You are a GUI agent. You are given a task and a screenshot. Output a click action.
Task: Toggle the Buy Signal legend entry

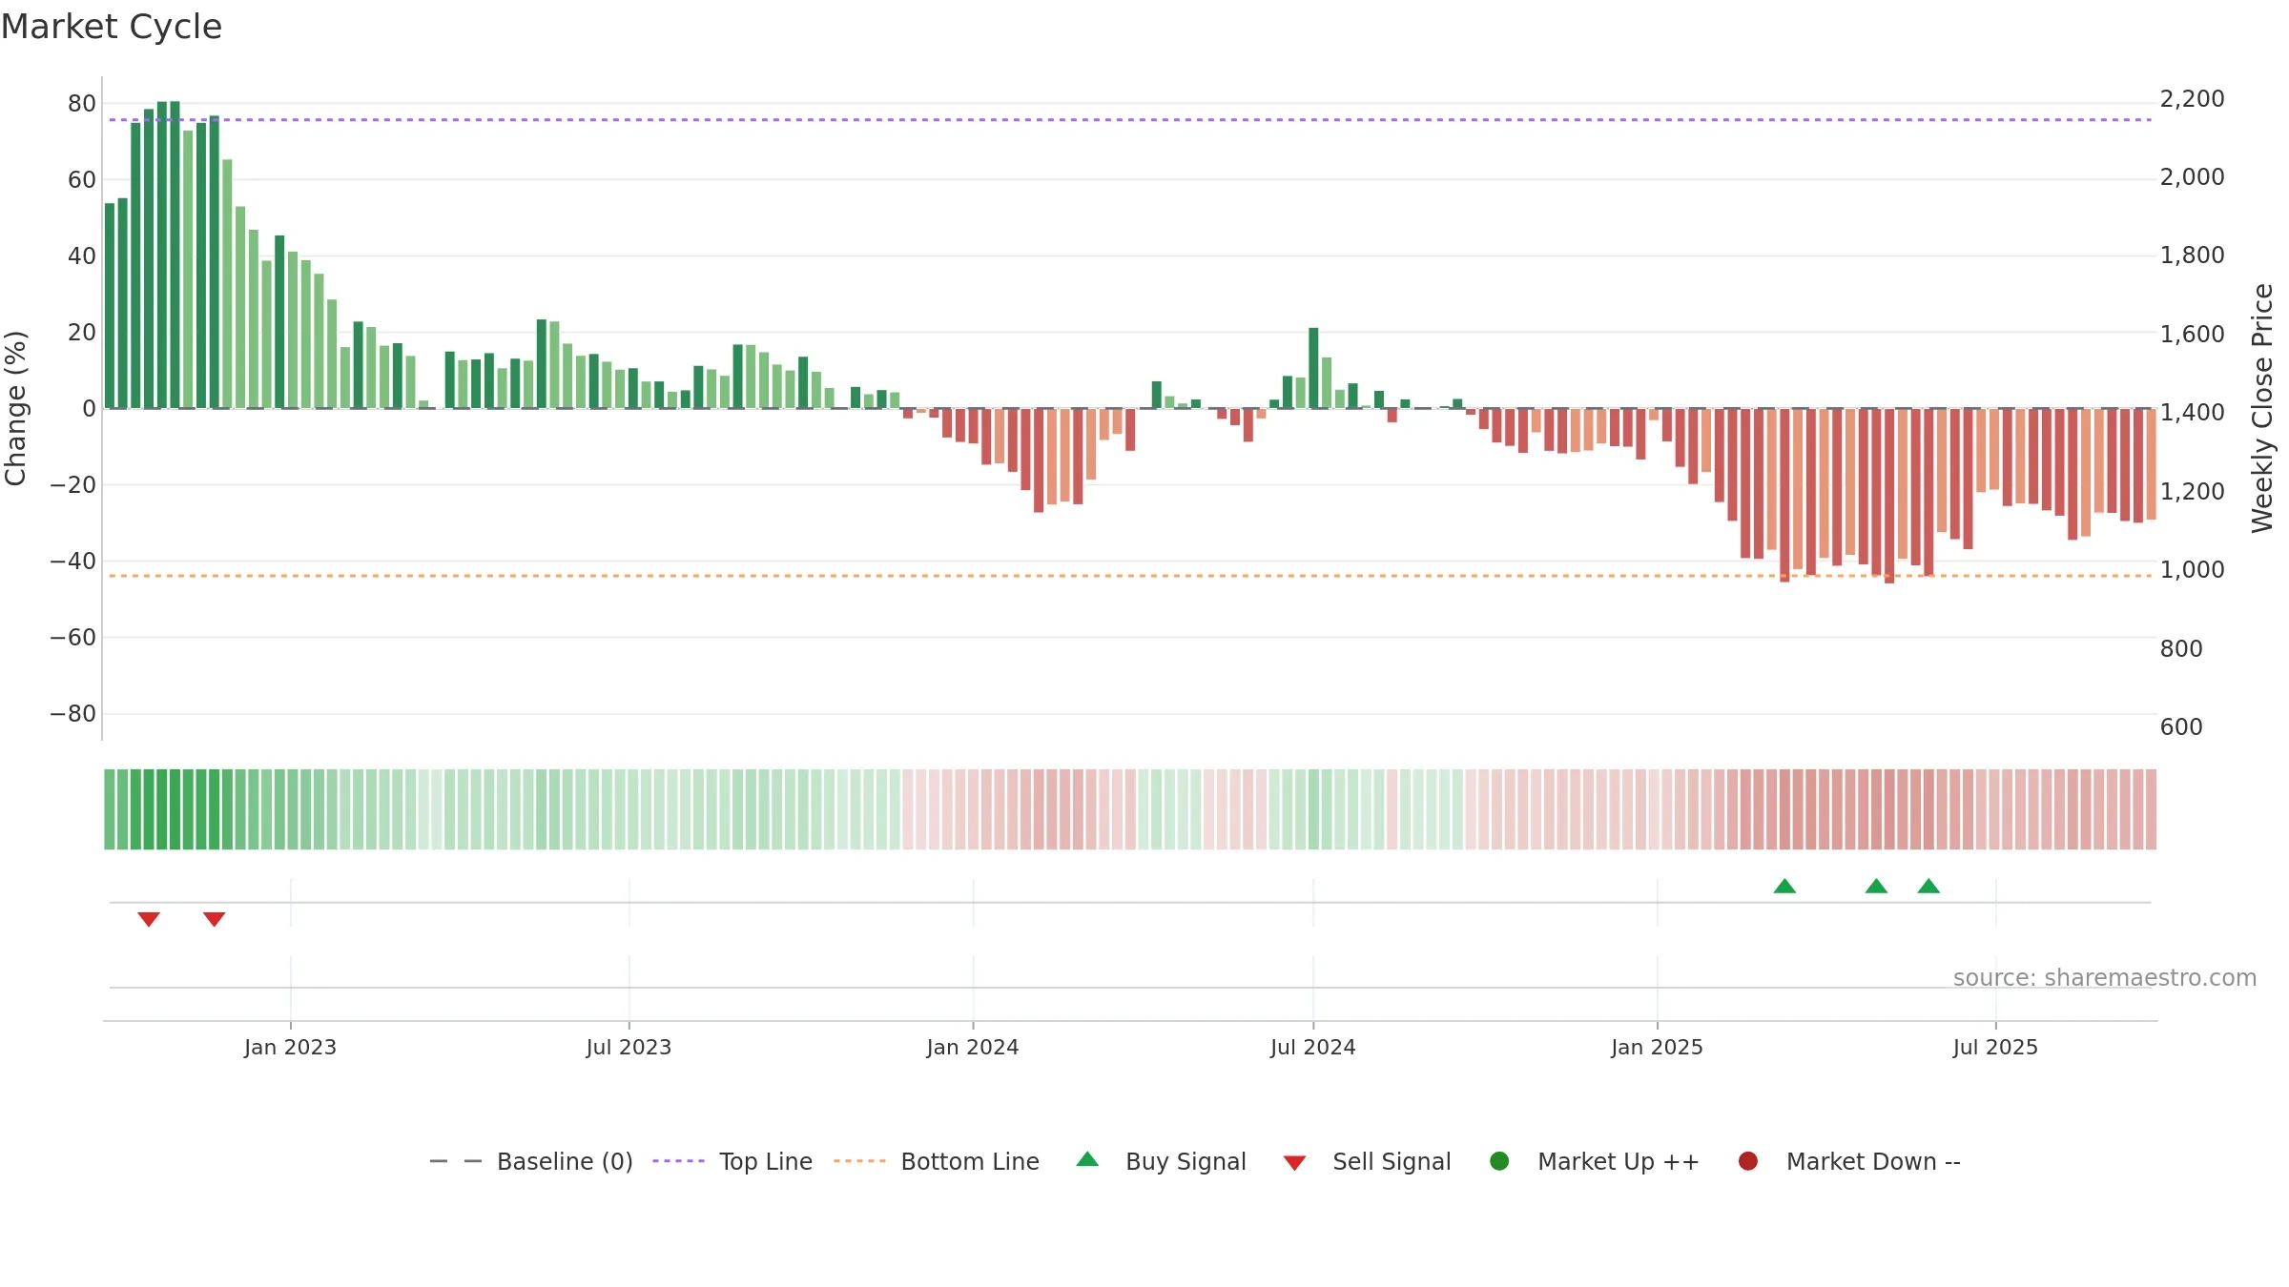(x=1161, y=1161)
